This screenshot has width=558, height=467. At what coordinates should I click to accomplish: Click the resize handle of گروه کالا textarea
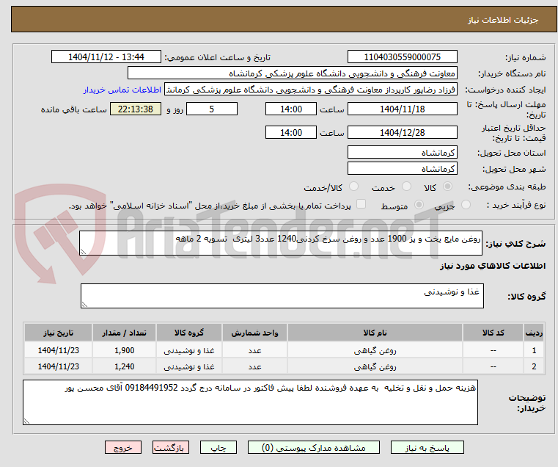(84, 305)
